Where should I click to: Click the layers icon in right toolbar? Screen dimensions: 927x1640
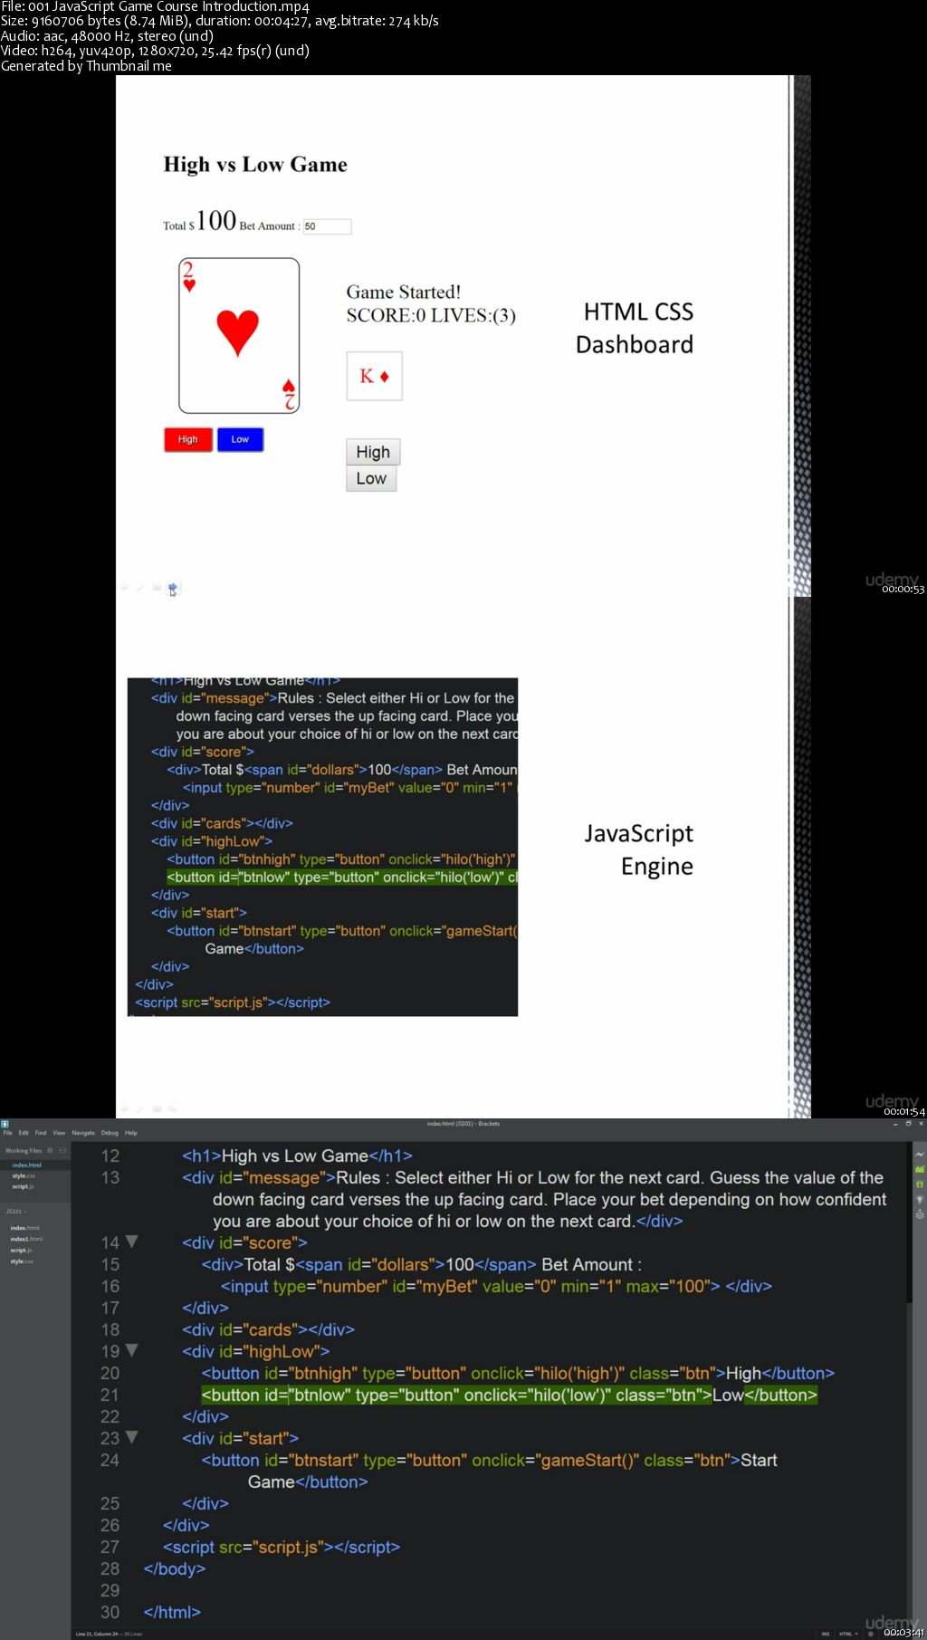(x=920, y=1214)
